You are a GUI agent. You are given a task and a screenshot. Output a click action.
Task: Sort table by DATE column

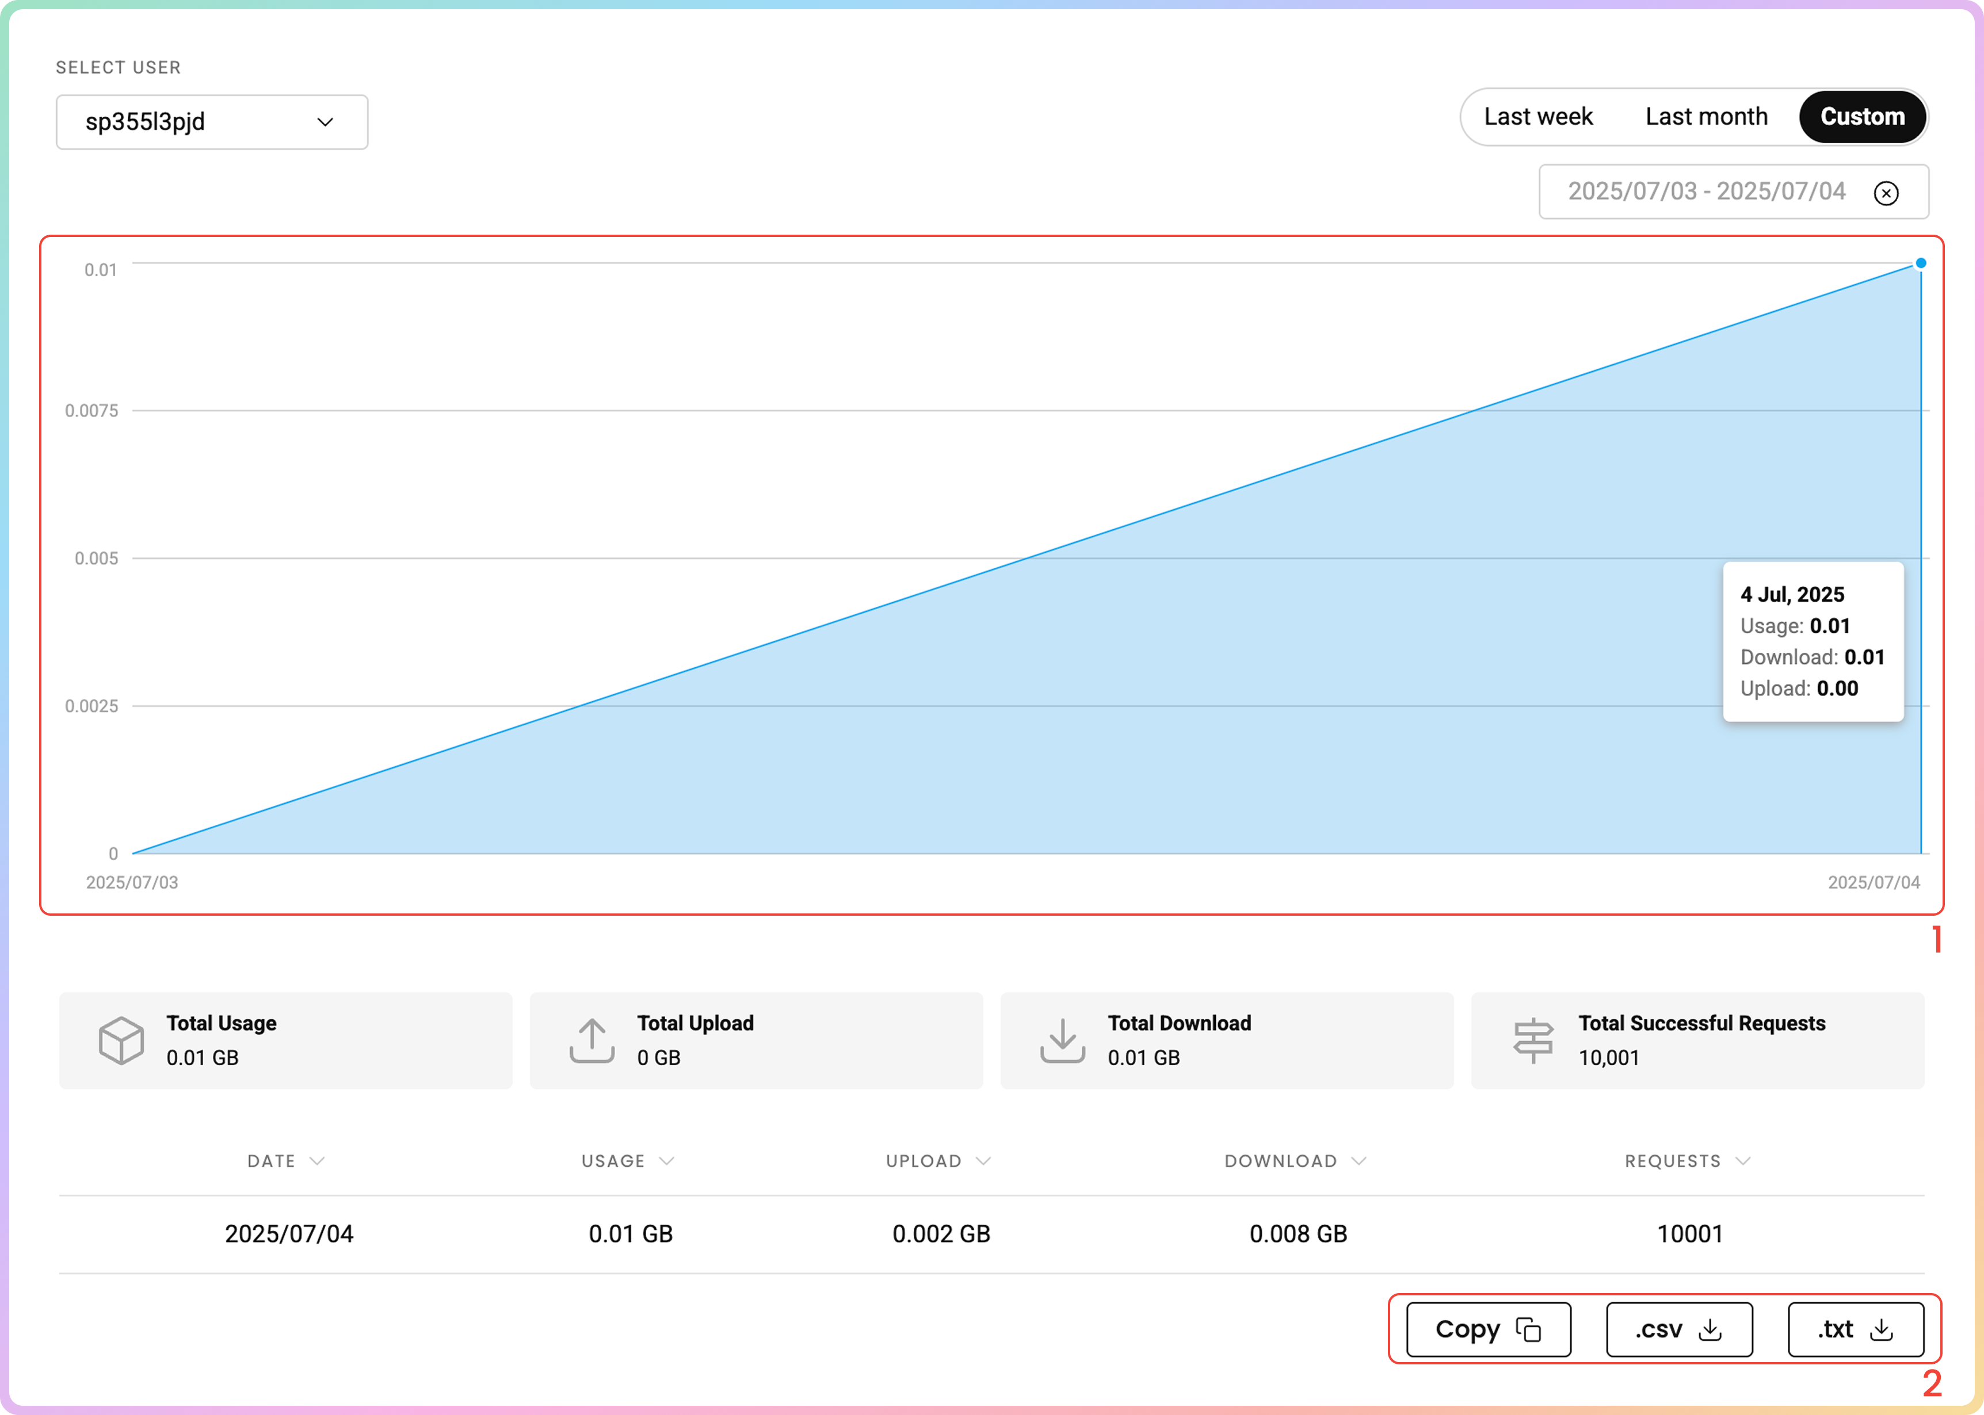pos(286,1161)
